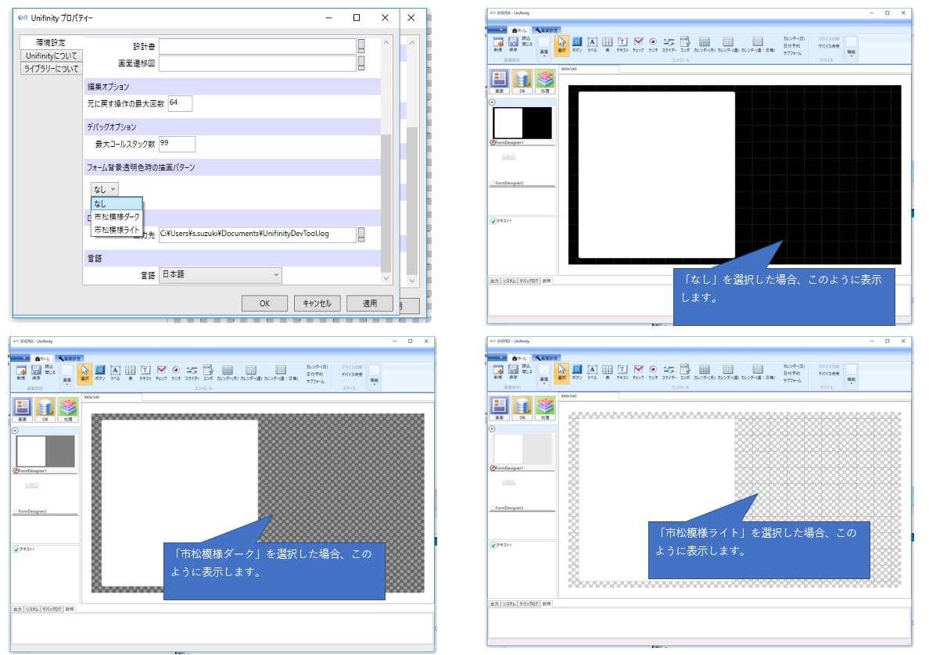Choose the スライダー tool in the light checkered window
The image size is (929, 655).
coord(669,371)
